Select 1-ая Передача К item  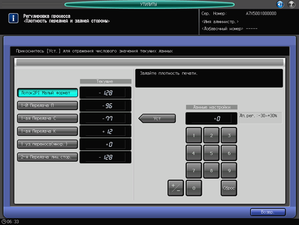[47, 131]
